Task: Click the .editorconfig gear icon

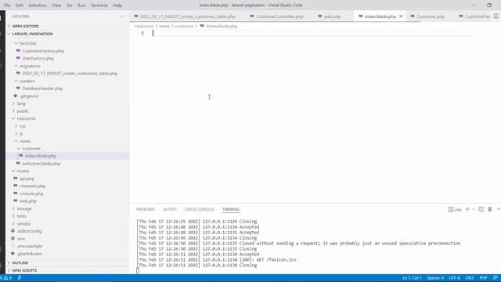Action: tap(13, 231)
